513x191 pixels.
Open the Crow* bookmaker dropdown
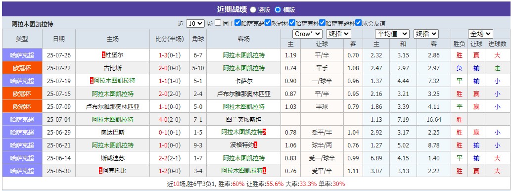(x=308, y=34)
